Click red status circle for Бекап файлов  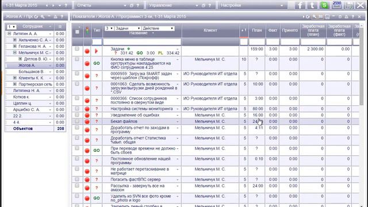(x=87, y=121)
